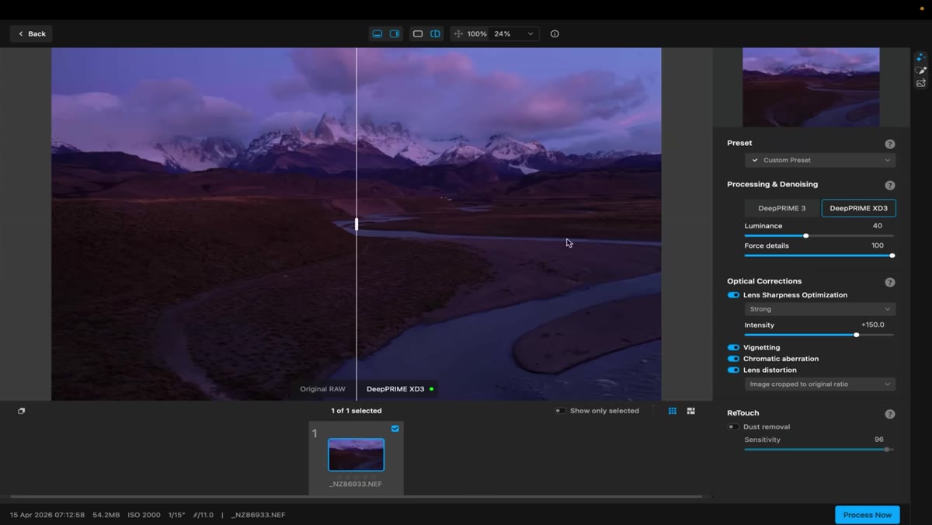The height and width of the screenshot is (525, 932).
Task: Click the 1/15" shutter speed entry
Action: pos(176,515)
